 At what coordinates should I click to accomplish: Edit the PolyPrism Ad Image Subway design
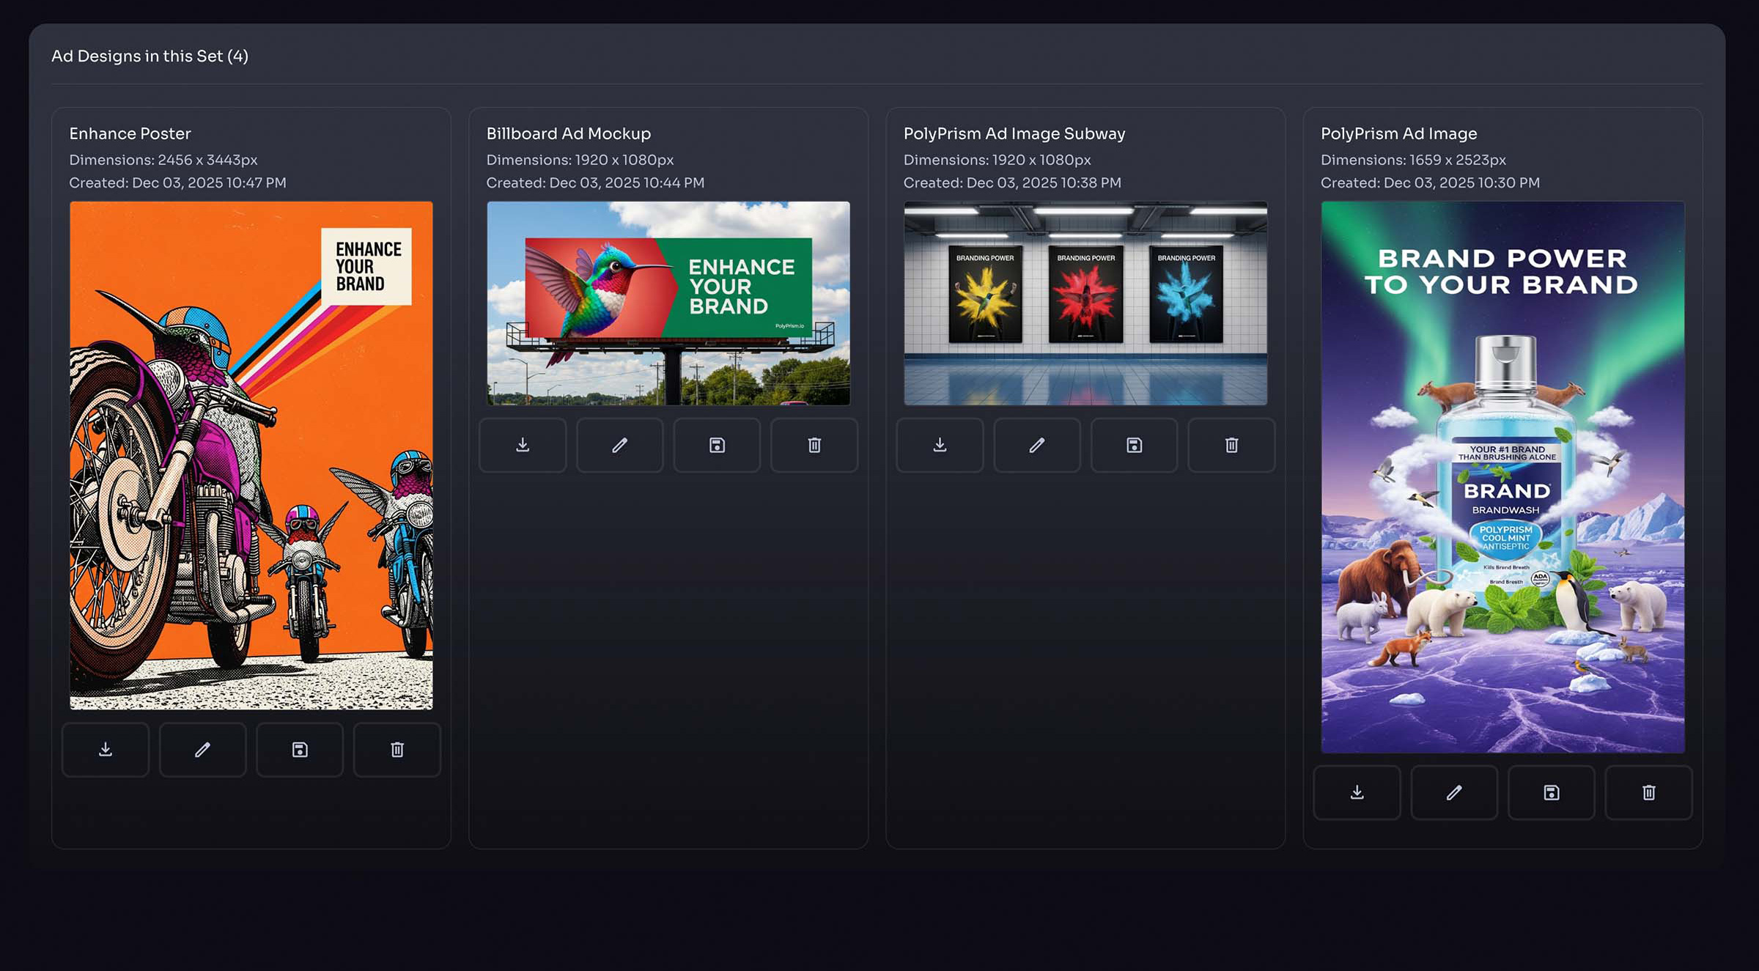(x=1037, y=445)
